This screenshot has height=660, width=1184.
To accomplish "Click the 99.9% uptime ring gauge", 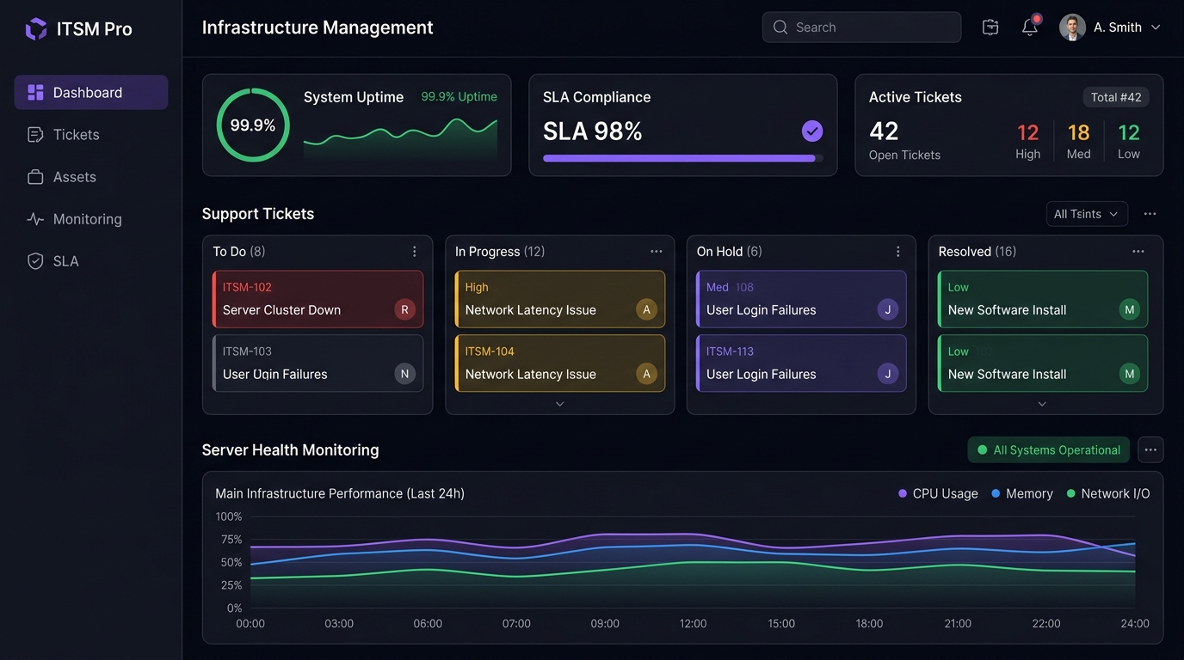I will [x=253, y=125].
